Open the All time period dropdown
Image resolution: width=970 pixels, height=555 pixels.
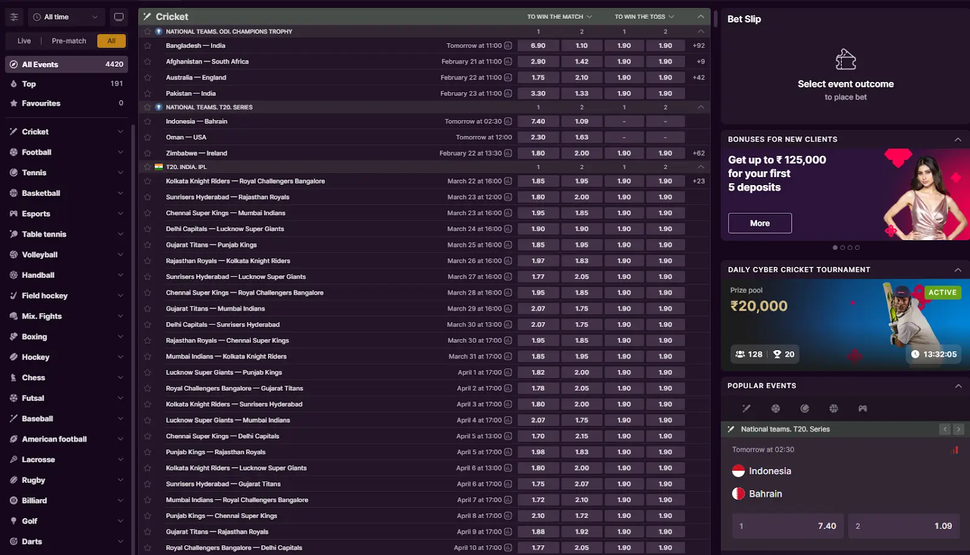pyautogui.click(x=66, y=17)
